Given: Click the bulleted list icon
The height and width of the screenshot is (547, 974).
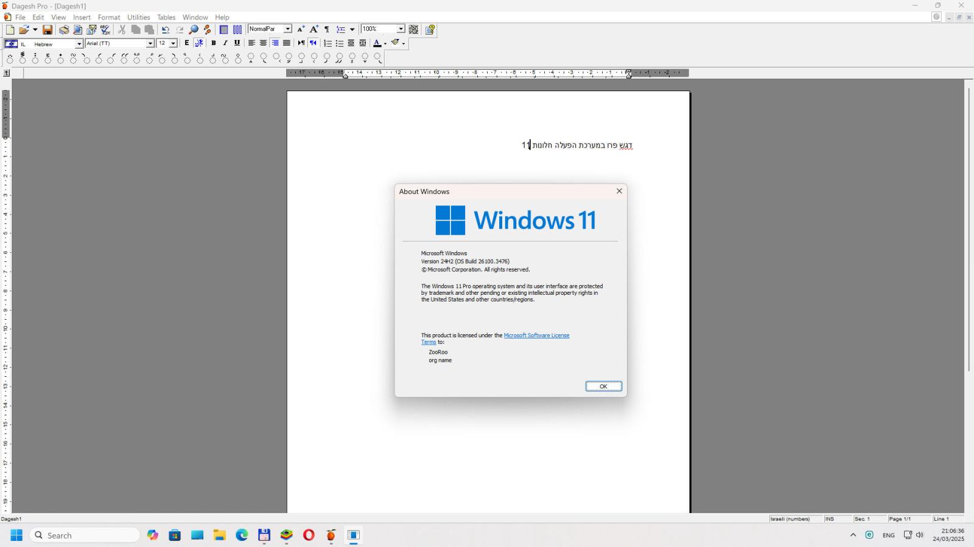Looking at the screenshot, I should 340,43.
